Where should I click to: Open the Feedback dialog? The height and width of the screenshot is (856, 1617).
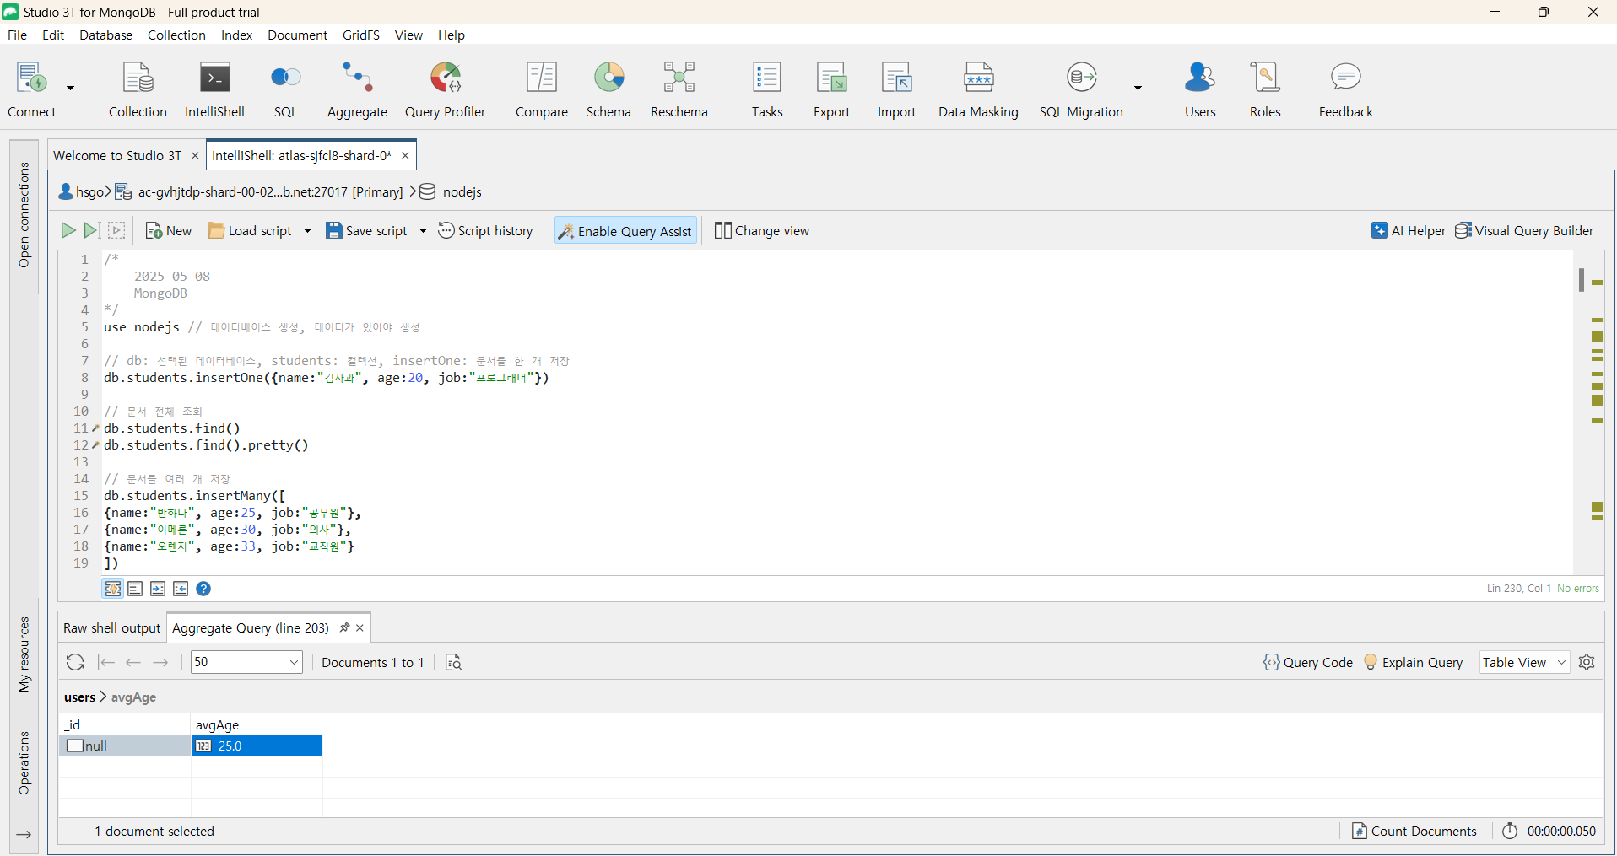[1345, 89]
